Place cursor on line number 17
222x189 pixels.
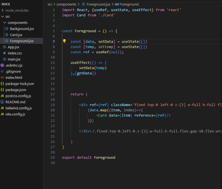coord(53,94)
